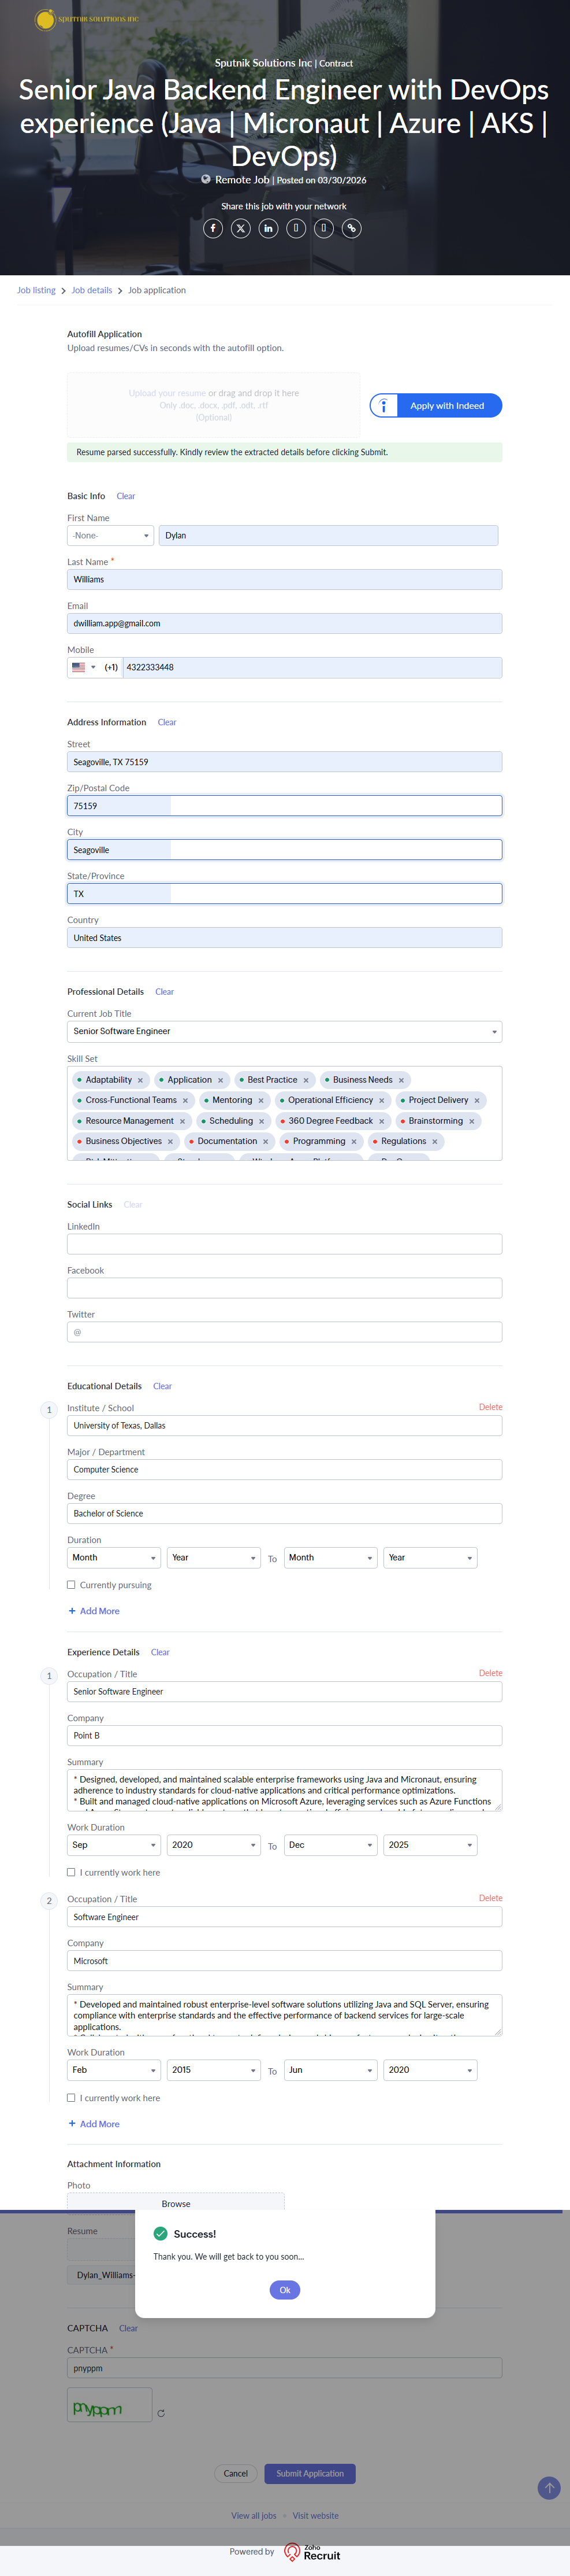
Task: Click Ok in the Success dialog
Action: click(x=285, y=2290)
